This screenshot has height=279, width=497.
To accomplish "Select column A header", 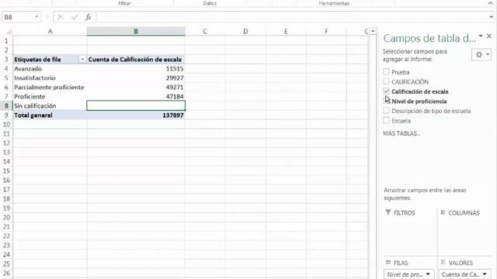I will pos(50,31).
